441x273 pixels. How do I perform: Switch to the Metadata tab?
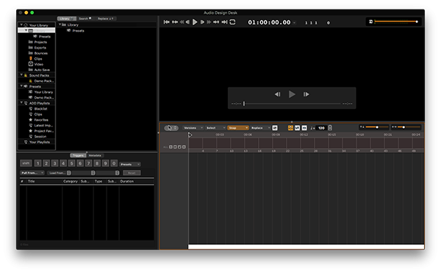click(95, 155)
